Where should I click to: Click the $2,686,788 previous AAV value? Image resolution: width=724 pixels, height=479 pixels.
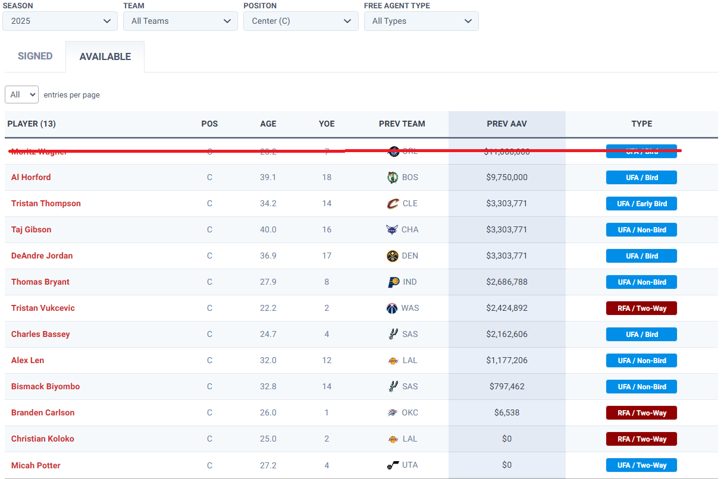coord(507,282)
